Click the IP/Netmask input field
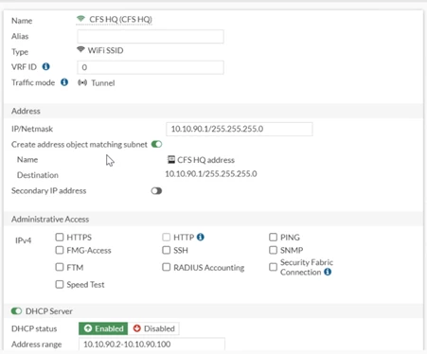This screenshot has width=427, height=354. click(x=240, y=129)
